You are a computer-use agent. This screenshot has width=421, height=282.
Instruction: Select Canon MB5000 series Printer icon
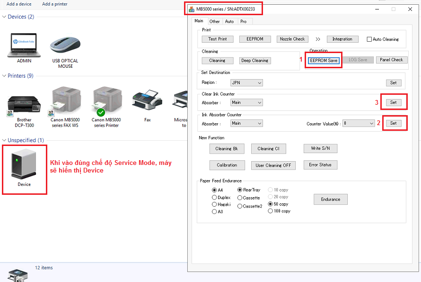106,101
